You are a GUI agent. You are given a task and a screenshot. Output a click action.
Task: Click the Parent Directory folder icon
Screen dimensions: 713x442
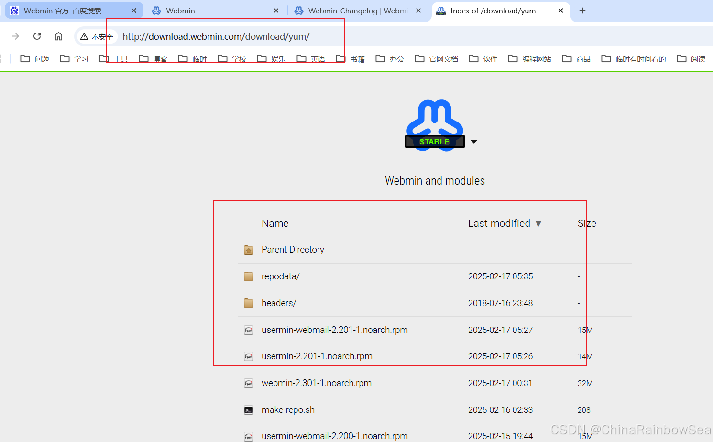point(248,249)
